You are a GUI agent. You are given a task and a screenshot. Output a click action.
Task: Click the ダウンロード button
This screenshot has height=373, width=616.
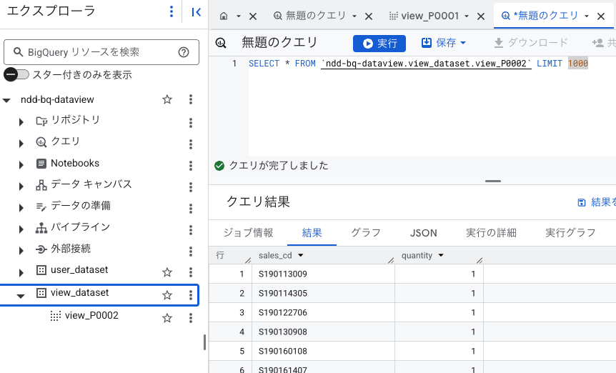click(531, 43)
